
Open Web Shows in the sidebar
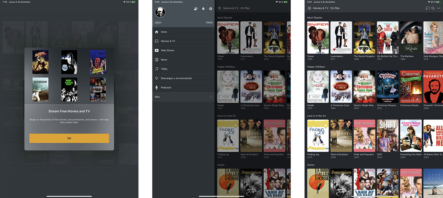point(184,50)
